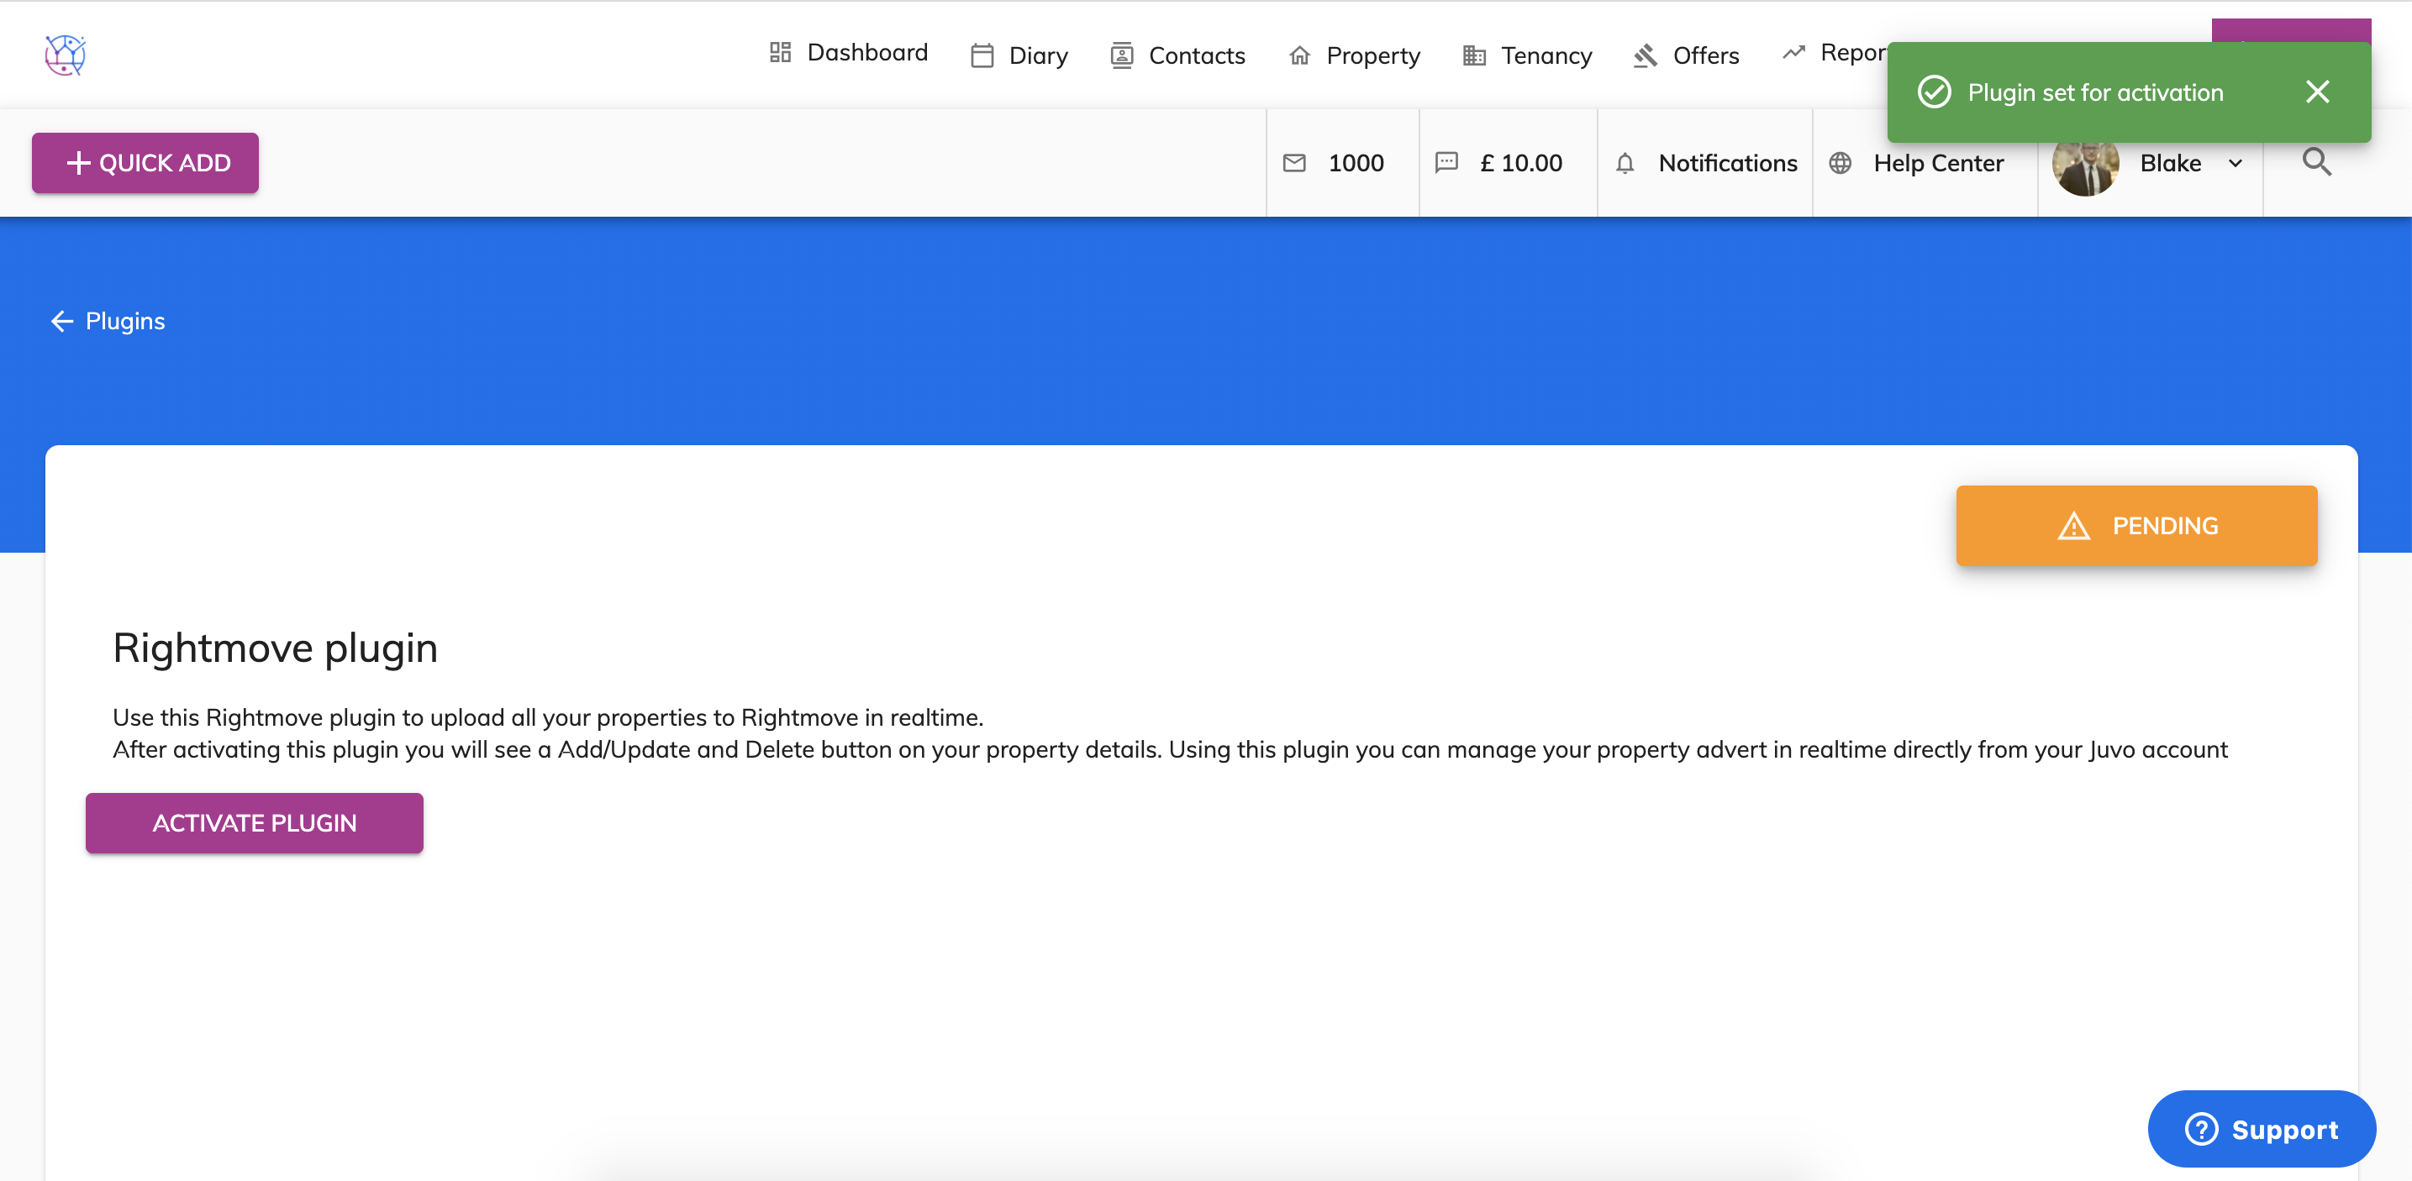
Task: Click the search magnifier icon
Action: (x=2316, y=163)
